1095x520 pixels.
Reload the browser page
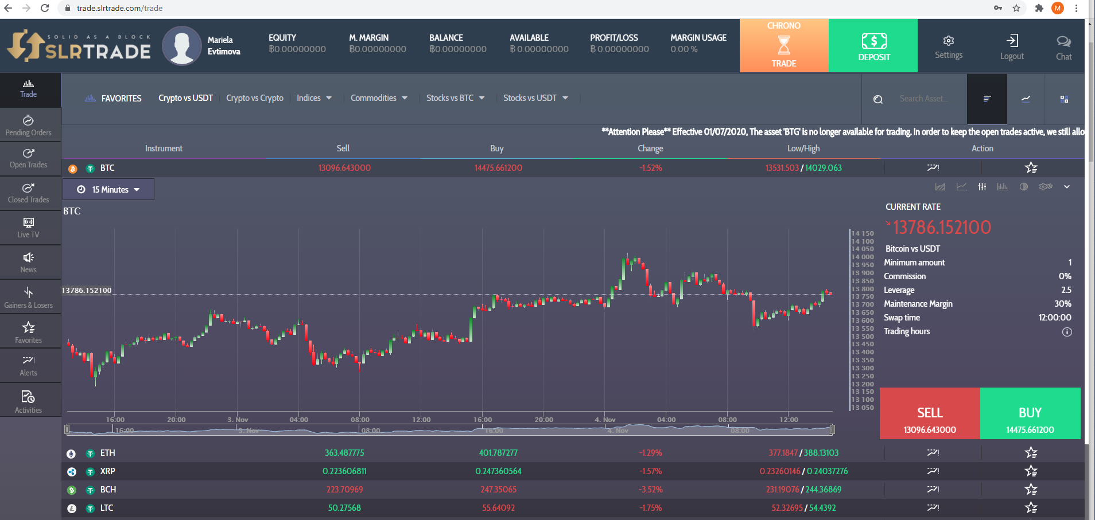(x=45, y=8)
